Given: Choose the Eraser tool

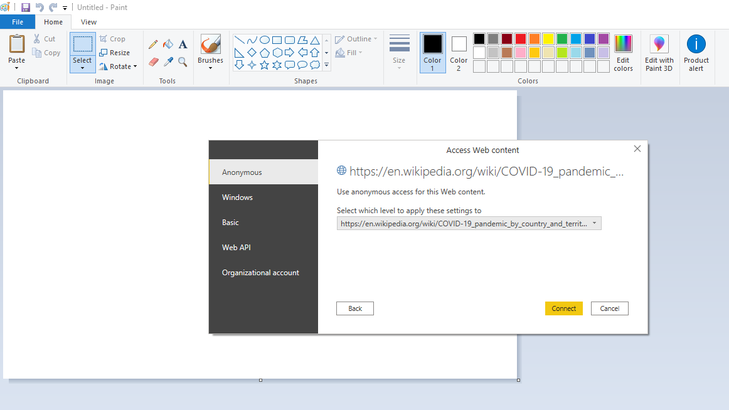Looking at the screenshot, I should tap(153, 61).
